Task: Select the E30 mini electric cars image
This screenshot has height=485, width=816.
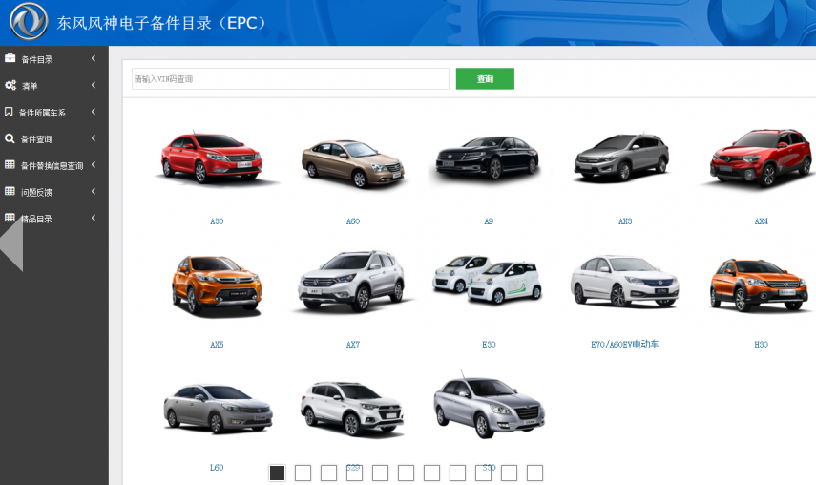Action: [487, 279]
